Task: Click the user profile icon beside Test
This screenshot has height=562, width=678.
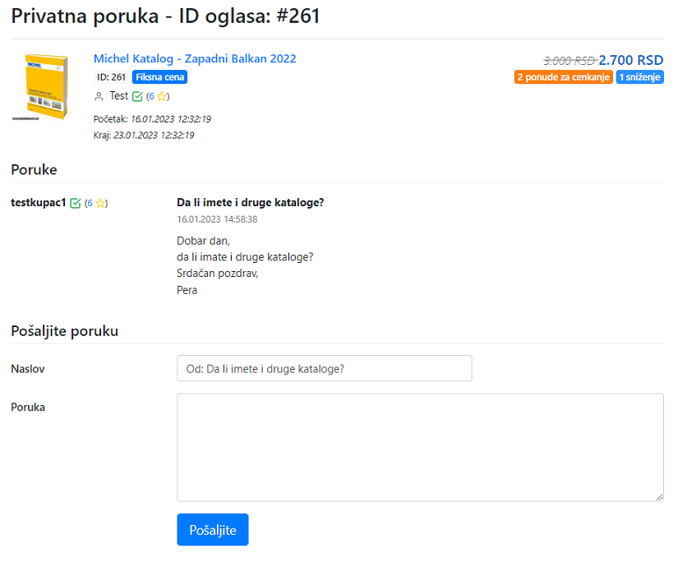Action: coord(99,96)
